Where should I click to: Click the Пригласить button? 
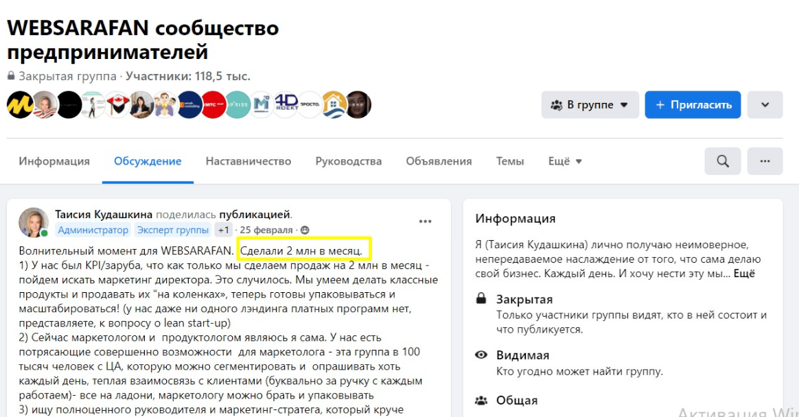pos(693,105)
